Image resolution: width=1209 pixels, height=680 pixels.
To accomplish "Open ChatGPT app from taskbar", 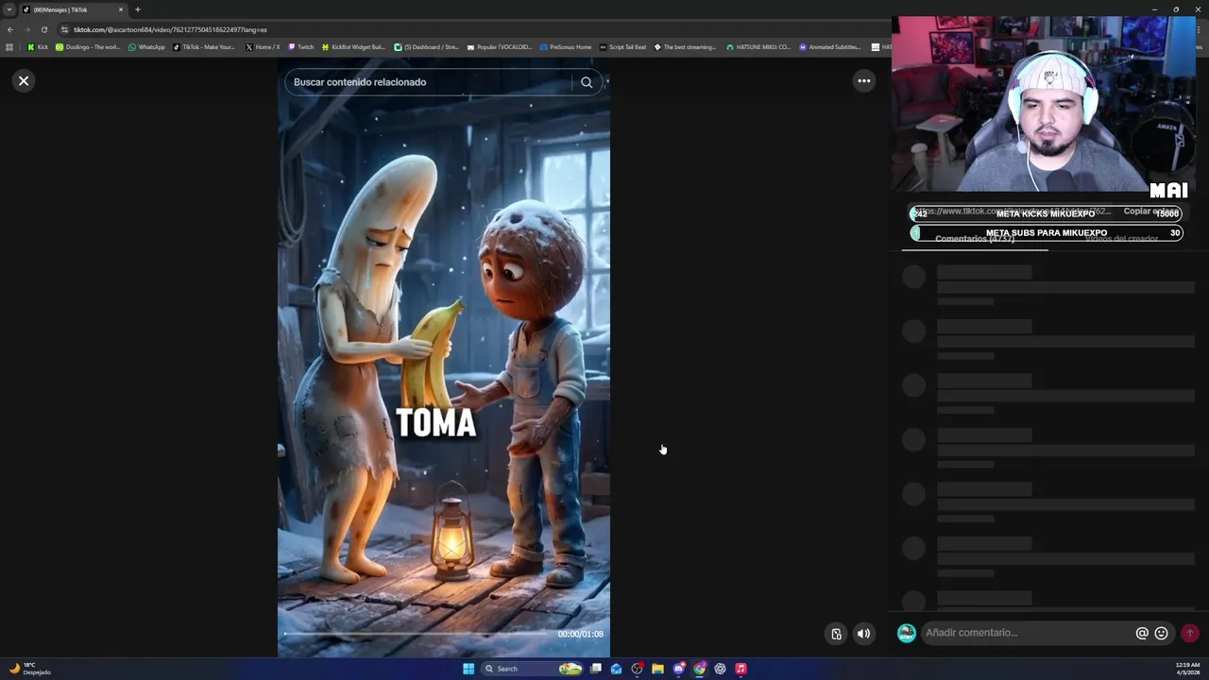I will [x=720, y=669].
